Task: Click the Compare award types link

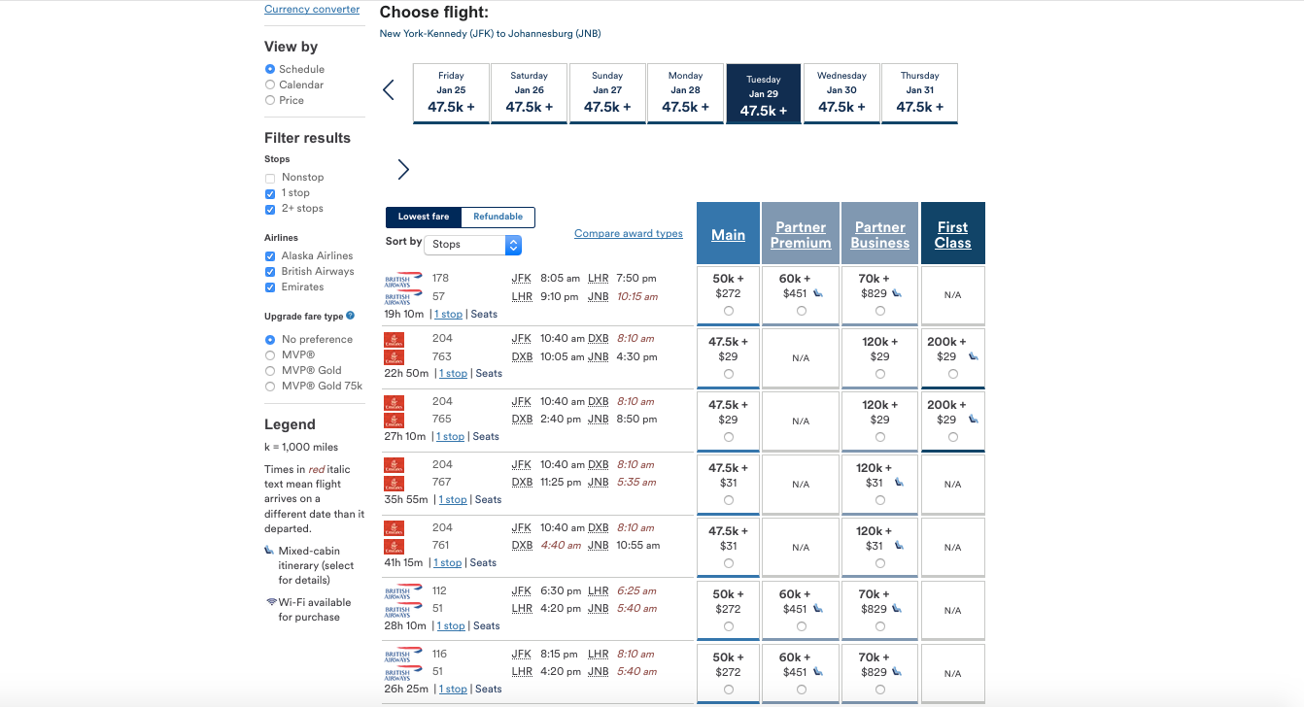Action: coord(628,234)
